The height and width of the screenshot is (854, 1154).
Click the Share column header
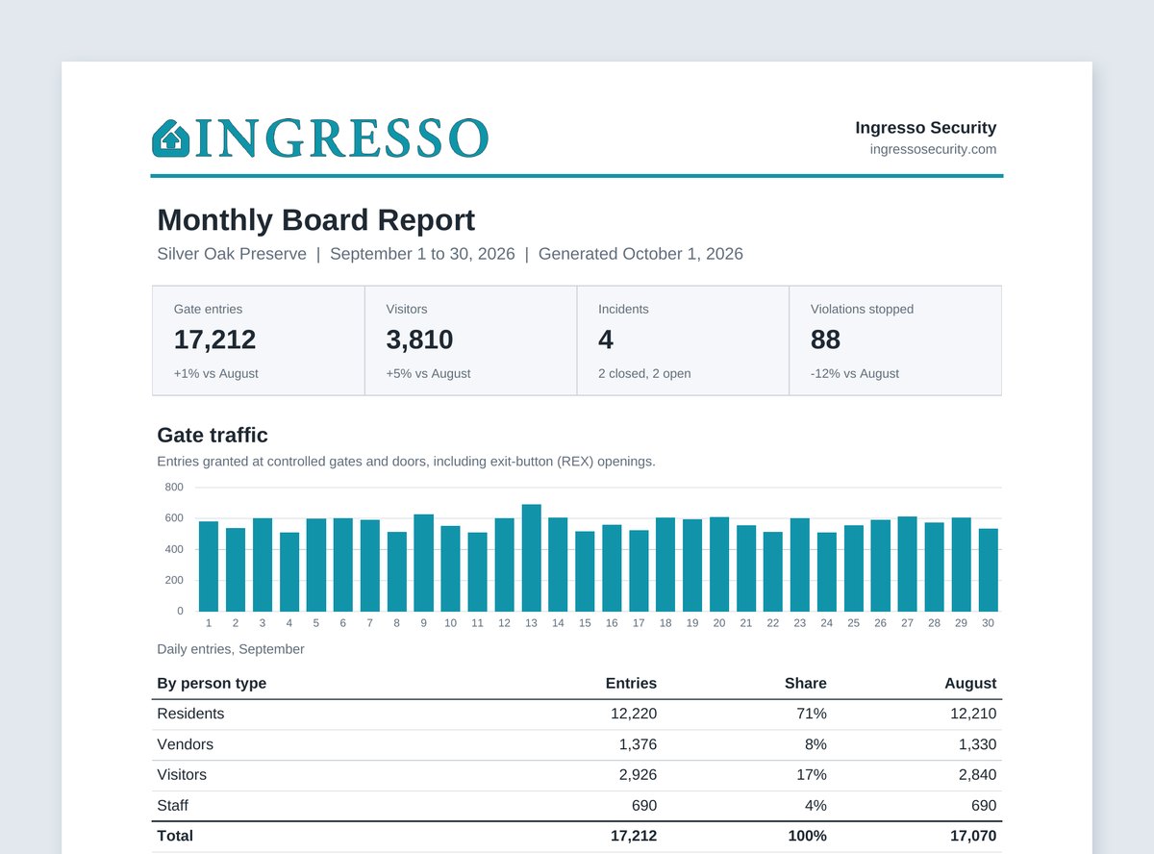coord(805,683)
